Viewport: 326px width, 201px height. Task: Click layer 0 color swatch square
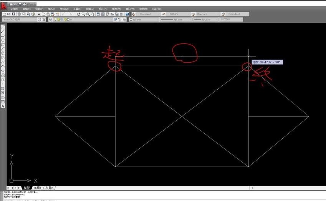tap(68, 20)
